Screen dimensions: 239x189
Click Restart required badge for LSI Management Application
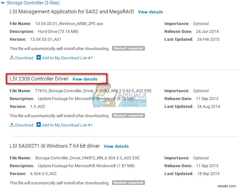tap(128, 48)
